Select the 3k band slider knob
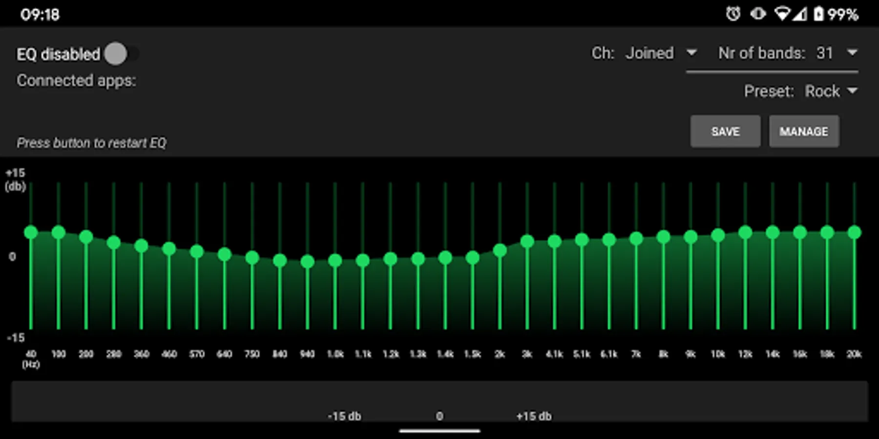This screenshot has height=439, width=879. click(x=527, y=241)
